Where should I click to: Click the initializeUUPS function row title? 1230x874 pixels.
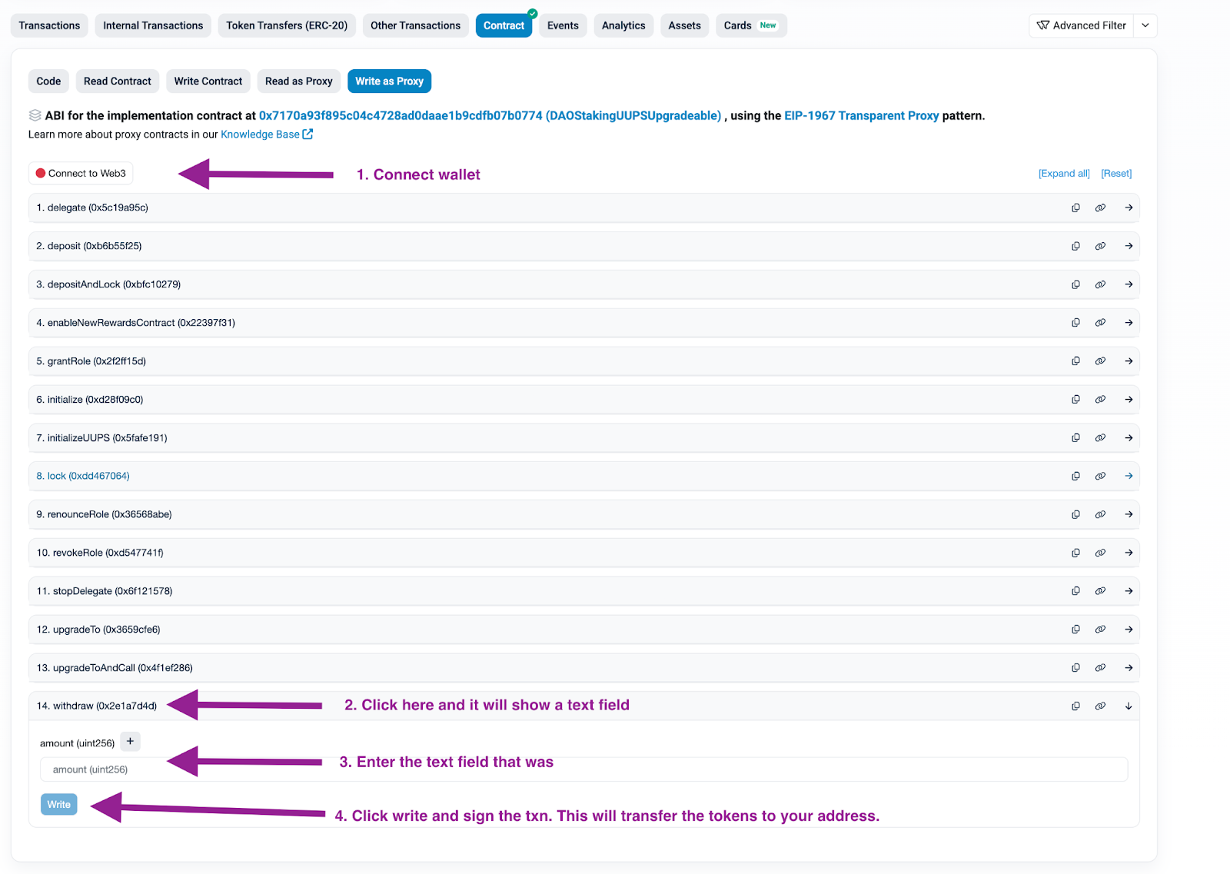(101, 438)
